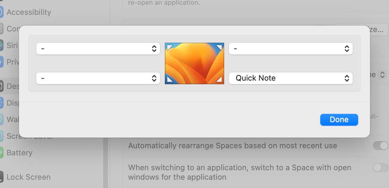Open the top-right hot corner dropdown
The height and width of the screenshot is (188, 389).
click(x=291, y=49)
